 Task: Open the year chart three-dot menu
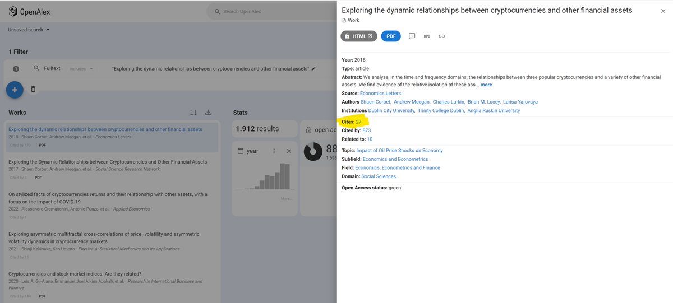tap(274, 151)
